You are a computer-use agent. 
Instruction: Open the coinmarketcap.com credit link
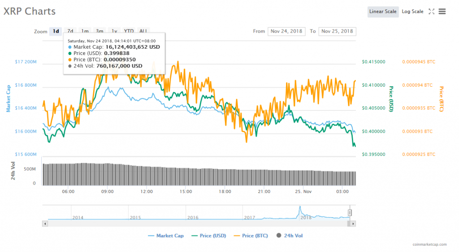(x=434, y=245)
